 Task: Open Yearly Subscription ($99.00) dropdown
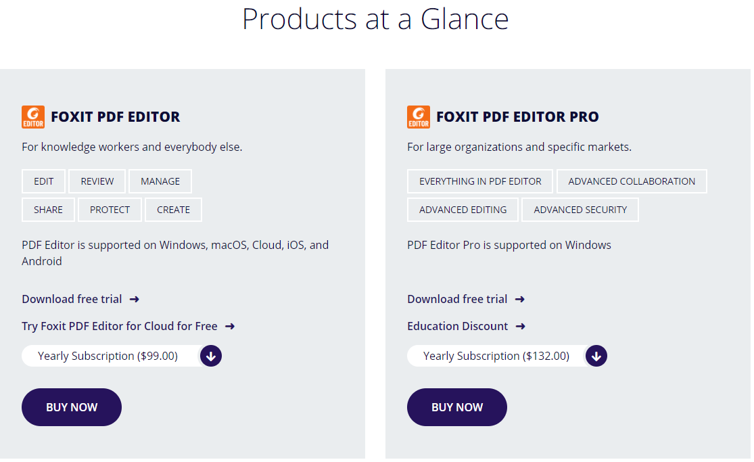coord(108,356)
